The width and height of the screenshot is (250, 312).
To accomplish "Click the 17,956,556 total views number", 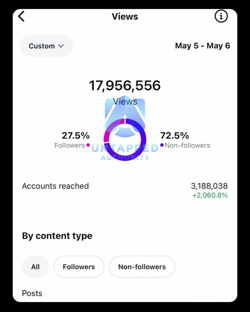I will (125, 85).
